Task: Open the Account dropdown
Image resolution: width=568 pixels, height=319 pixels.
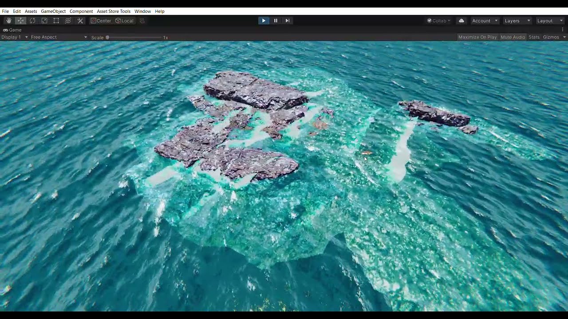Action: [x=485, y=21]
